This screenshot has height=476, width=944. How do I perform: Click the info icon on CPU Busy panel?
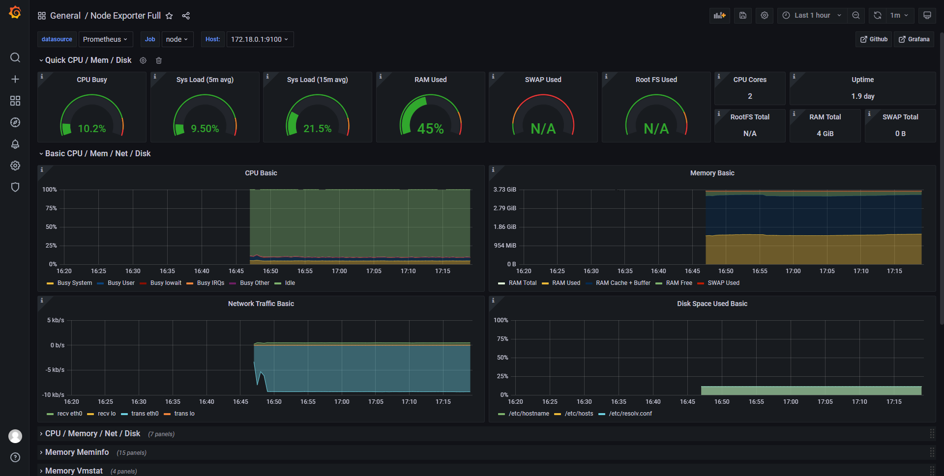coord(42,76)
